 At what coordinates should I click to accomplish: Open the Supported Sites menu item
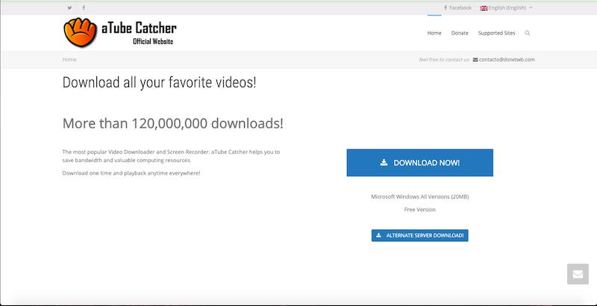[496, 33]
